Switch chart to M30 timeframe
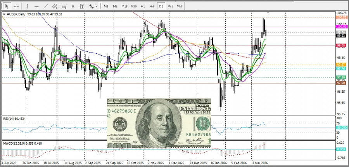The height and width of the screenshot is (167, 349). tap(133, 6)
